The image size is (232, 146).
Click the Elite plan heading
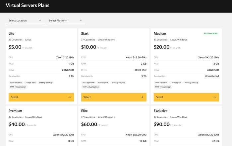tap(86, 111)
